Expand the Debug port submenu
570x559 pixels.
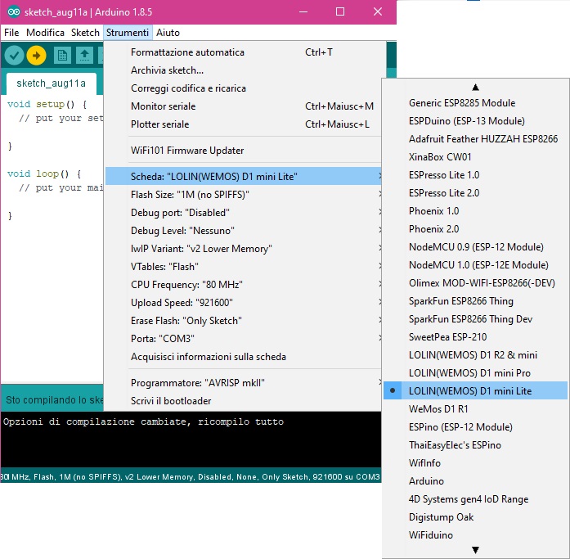243,213
